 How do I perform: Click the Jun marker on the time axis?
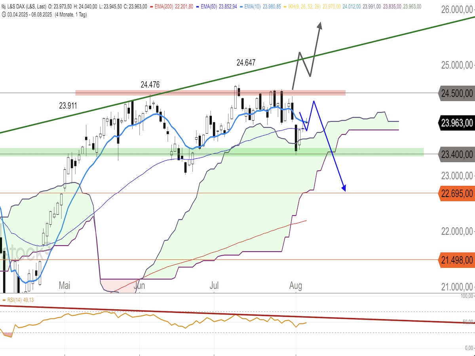pyautogui.click(x=140, y=286)
